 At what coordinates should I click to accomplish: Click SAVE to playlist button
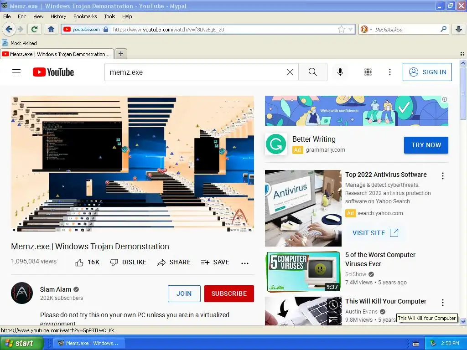(x=215, y=262)
